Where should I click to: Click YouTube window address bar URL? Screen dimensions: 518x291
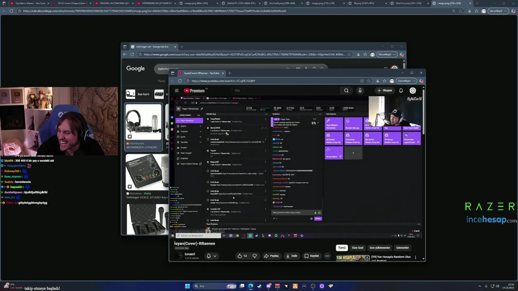(223, 81)
